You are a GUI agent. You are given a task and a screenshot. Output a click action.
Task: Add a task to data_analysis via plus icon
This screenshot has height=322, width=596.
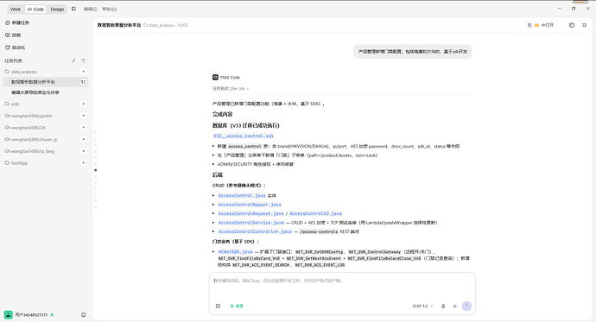pyautogui.click(x=83, y=72)
